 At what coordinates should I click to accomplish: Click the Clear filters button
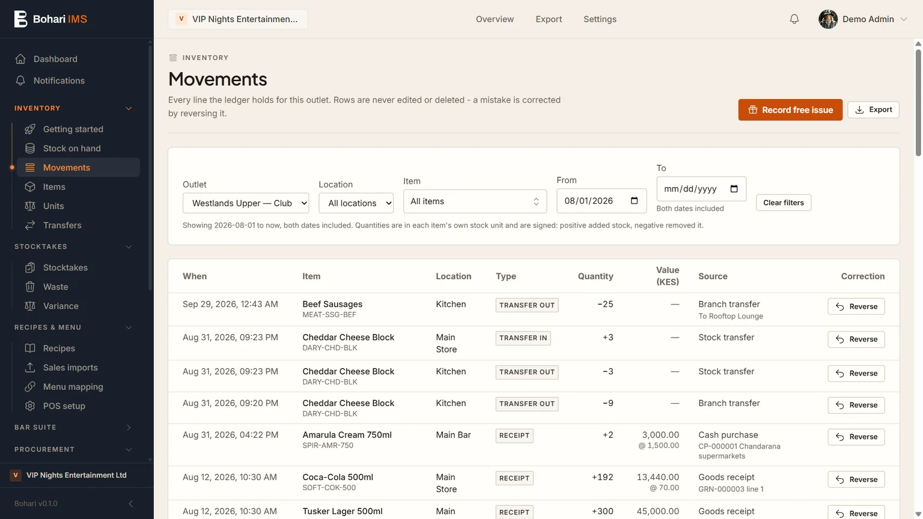[784, 202]
